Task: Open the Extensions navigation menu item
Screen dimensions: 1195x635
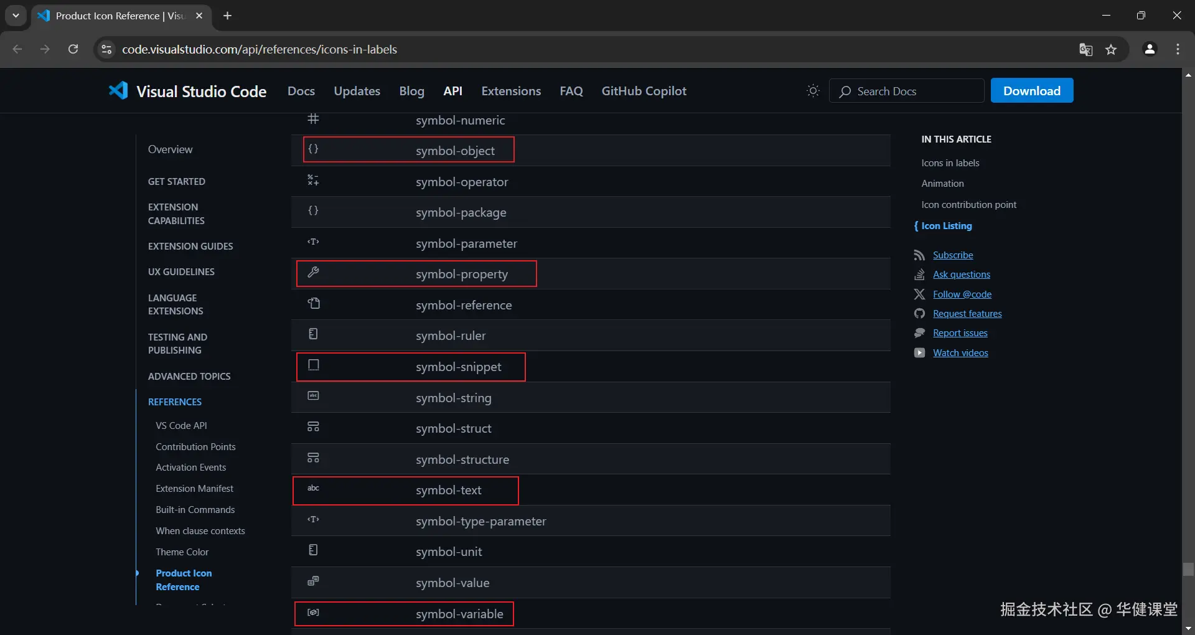Action: tap(511, 91)
